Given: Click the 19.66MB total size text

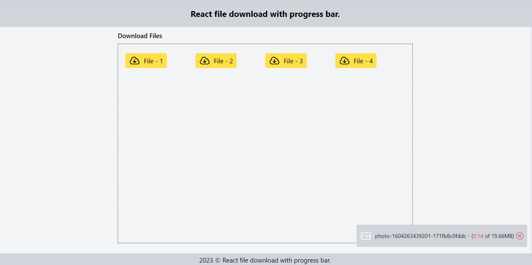Looking at the screenshot, I should tap(502, 236).
